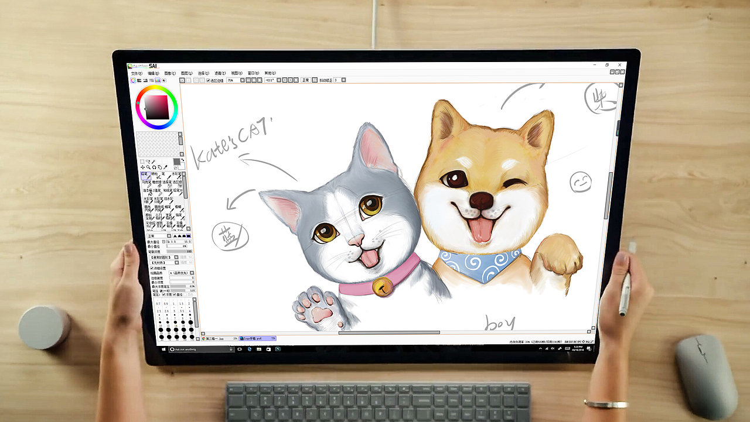The image size is (750, 422).
Task: Select the eyedropper tool
Action: pos(165,167)
